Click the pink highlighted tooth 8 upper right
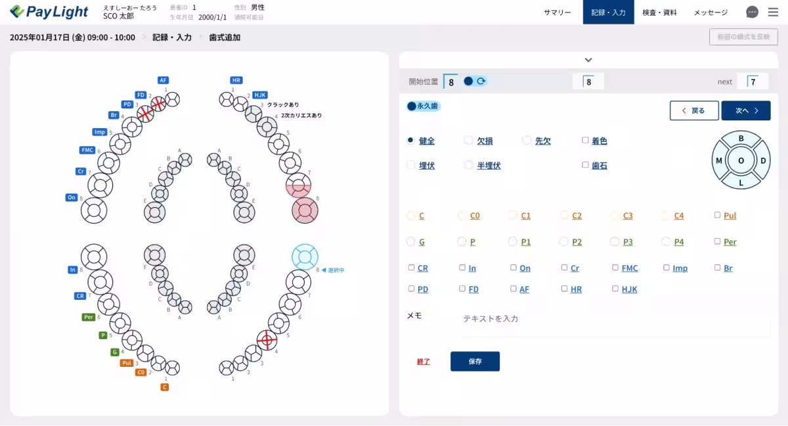Image resolution: width=788 pixels, height=426 pixels. tap(303, 210)
